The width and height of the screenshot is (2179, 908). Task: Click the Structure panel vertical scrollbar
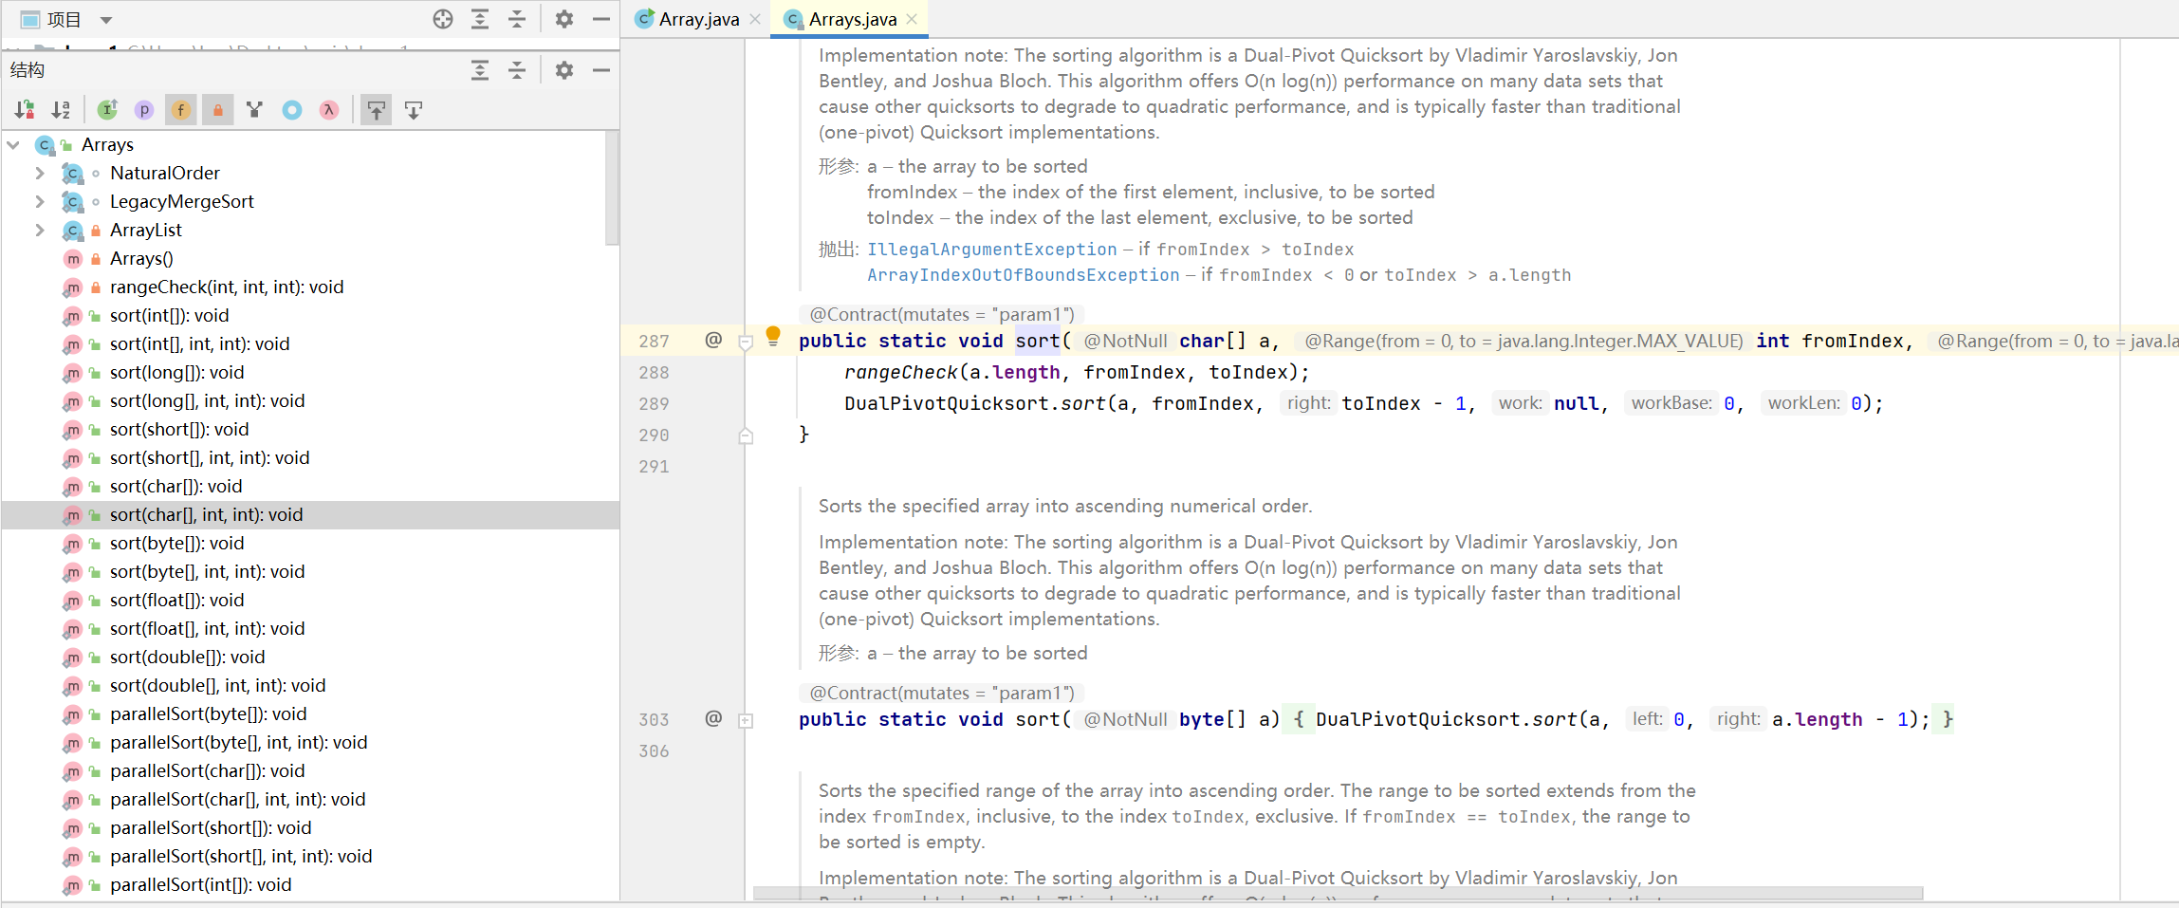[612, 188]
